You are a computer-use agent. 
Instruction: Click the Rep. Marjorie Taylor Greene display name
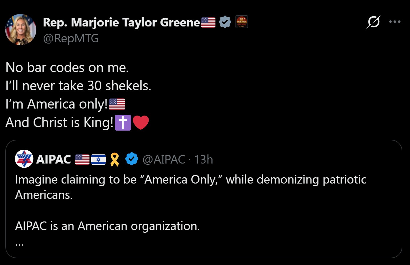tap(121, 22)
